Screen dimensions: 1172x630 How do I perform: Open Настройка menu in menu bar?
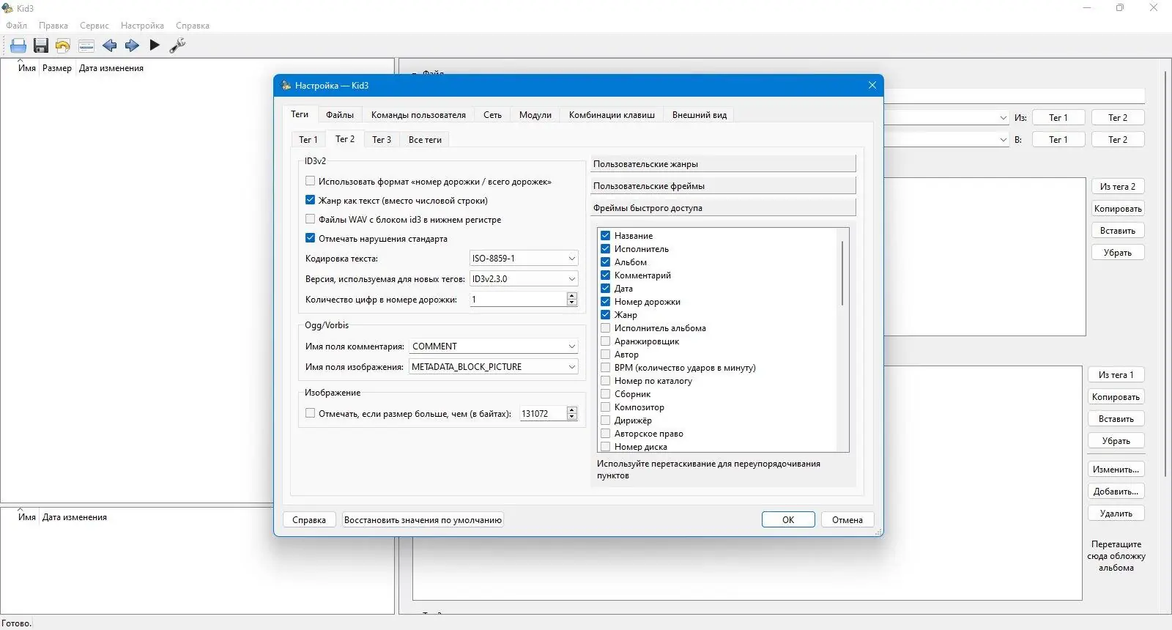[x=142, y=26]
